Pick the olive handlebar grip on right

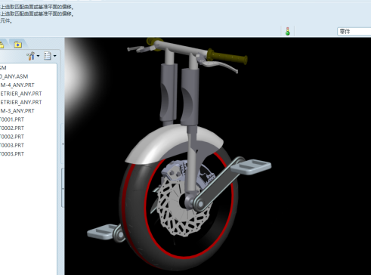[227, 57]
